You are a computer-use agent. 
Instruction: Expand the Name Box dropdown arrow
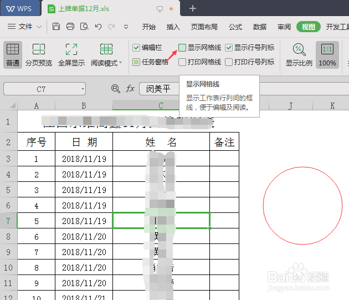pyautogui.click(x=83, y=89)
